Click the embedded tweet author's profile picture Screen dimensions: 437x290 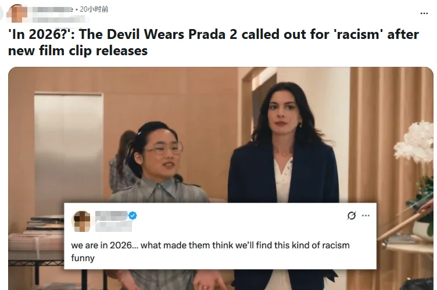[x=82, y=221]
